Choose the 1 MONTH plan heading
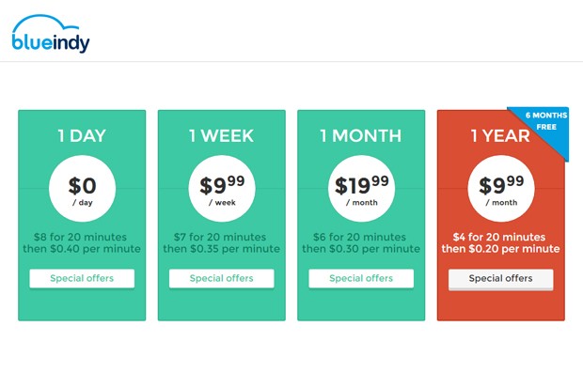Image resolution: width=583 pixels, height=388 pixels. point(361,135)
